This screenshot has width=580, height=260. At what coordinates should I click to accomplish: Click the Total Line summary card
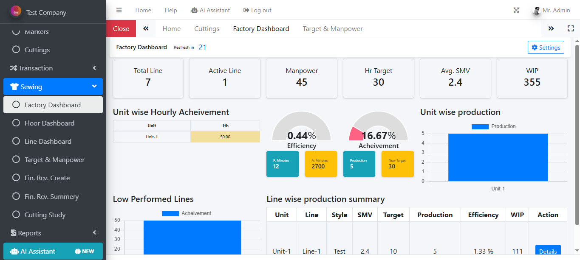(x=148, y=78)
